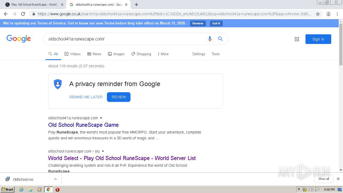
Task: Click the privacy shield icon
Action: 58,84
